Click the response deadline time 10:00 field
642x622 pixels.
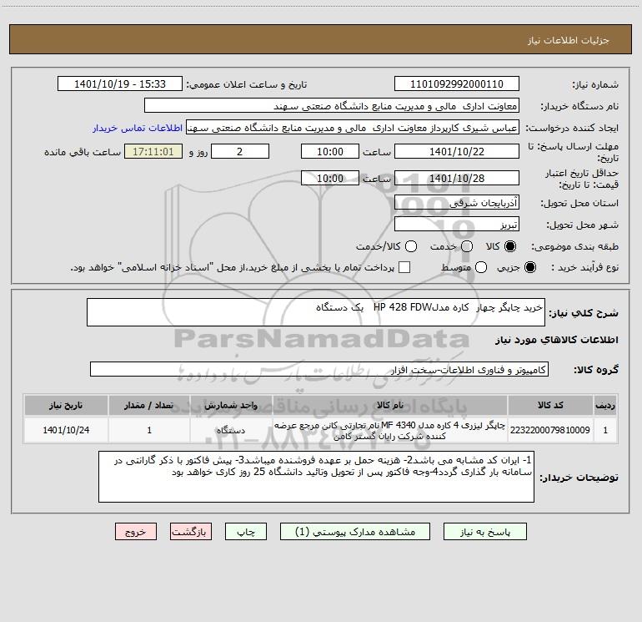click(x=330, y=151)
